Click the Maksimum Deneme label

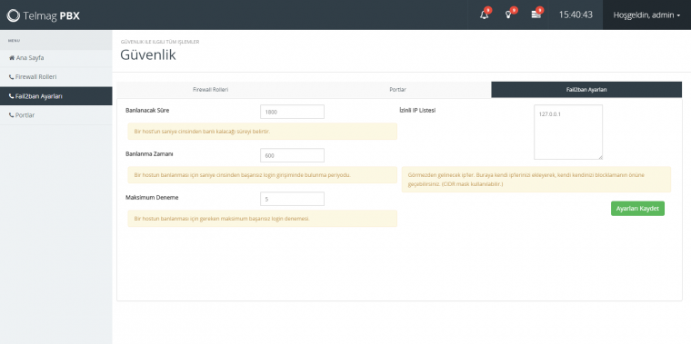[x=152, y=198]
